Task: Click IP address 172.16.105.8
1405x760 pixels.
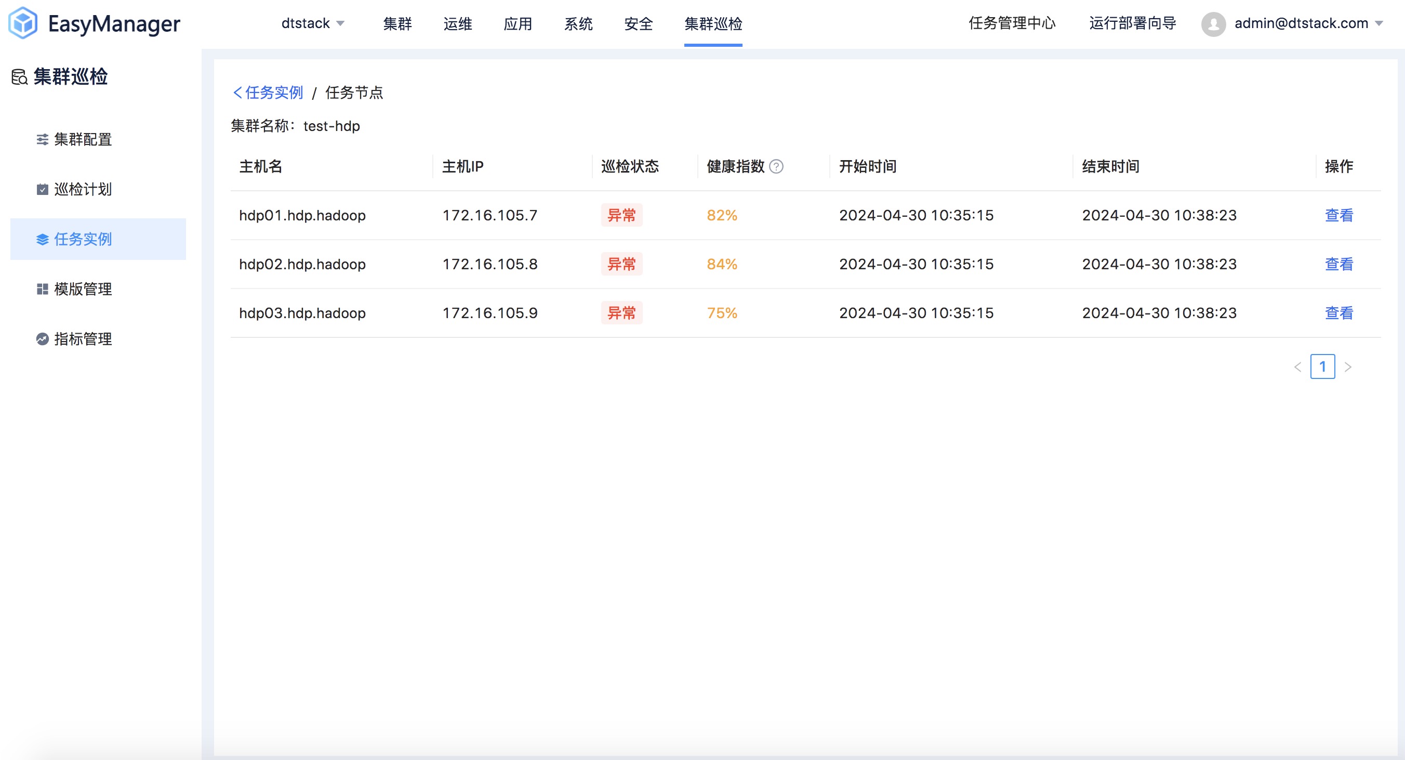Action: pyautogui.click(x=490, y=265)
